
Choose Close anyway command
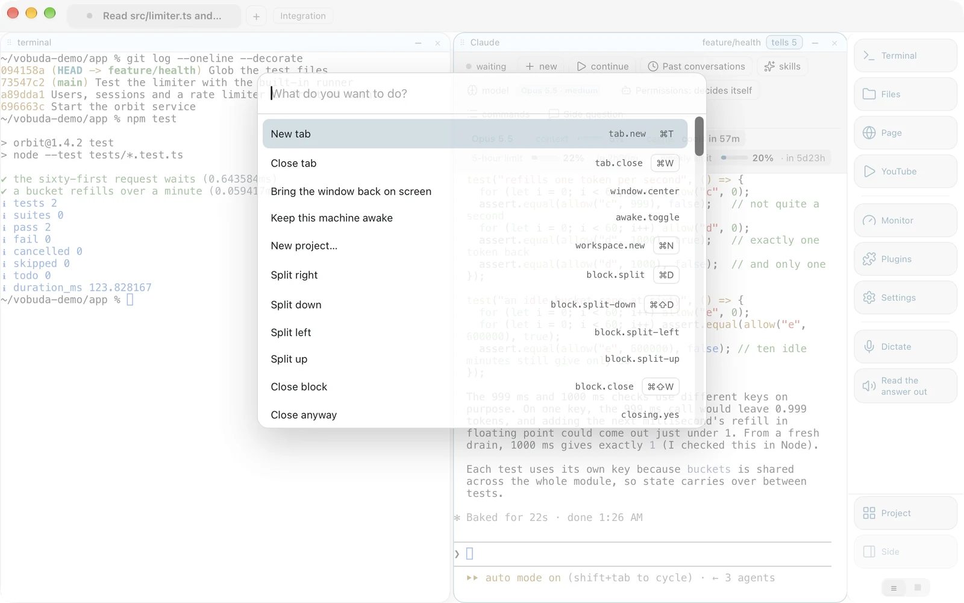coord(475,415)
